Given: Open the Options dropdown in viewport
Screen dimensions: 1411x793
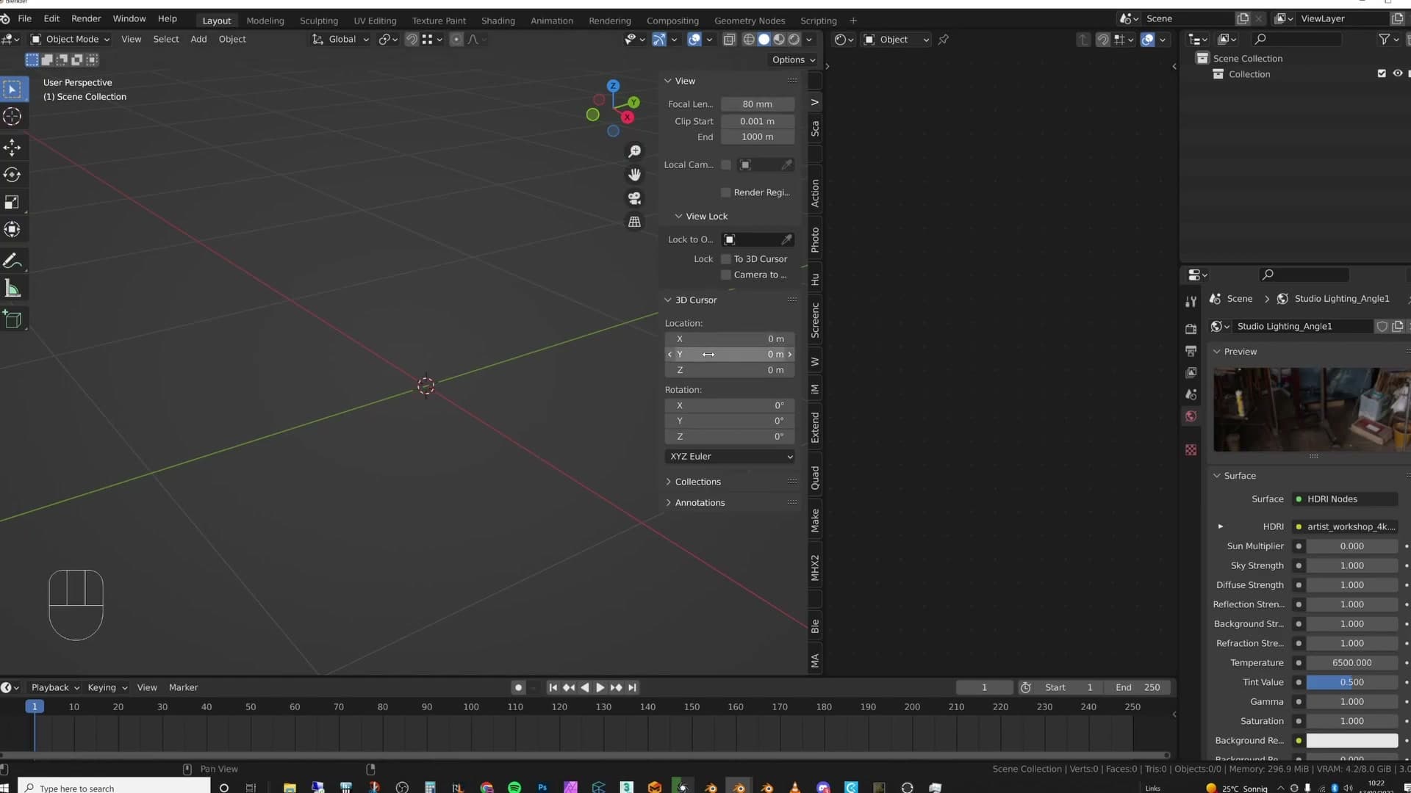Looking at the screenshot, I should coord(794,60).
